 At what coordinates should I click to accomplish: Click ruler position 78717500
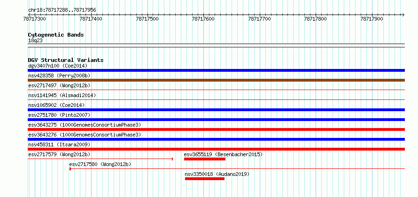147,19
